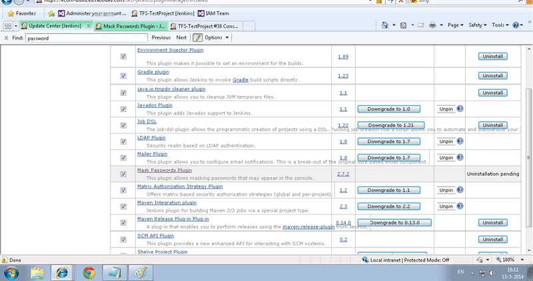Open Windows Explorer from taskbar

[37, 273]
